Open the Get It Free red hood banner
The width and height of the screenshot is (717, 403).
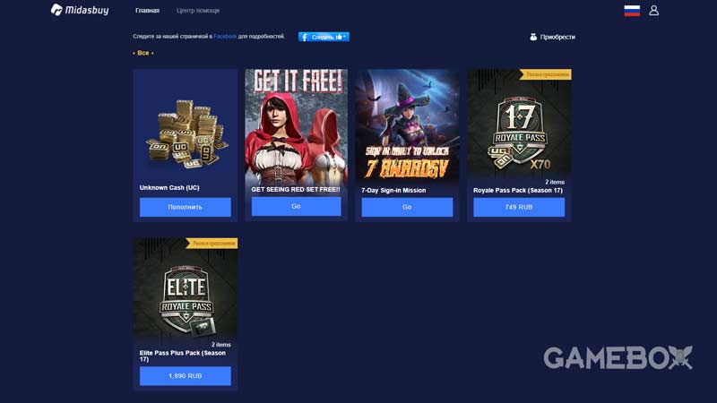click(297, 126)
